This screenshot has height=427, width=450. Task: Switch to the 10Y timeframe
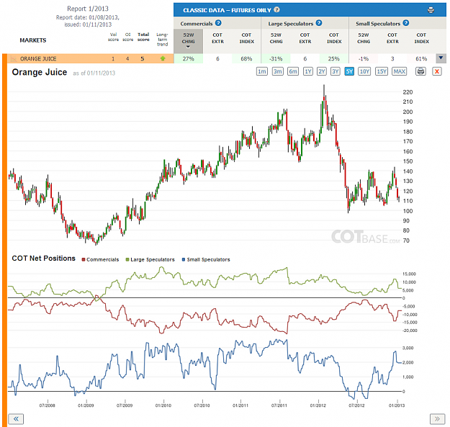364,71
